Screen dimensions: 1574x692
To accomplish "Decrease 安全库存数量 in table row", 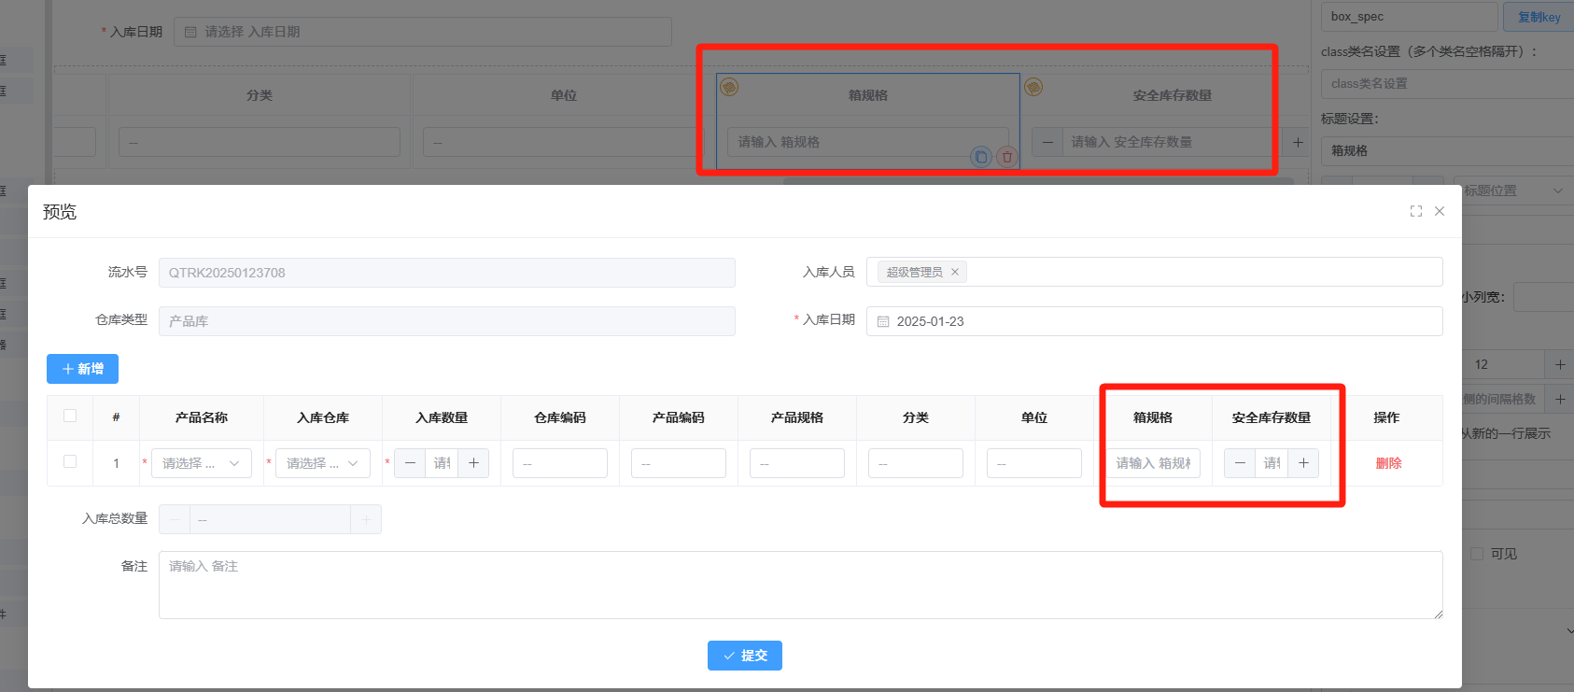I will click(1240, 463).
